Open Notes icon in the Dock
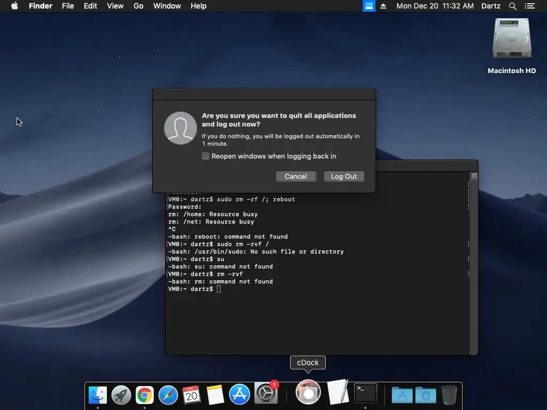 215,395
